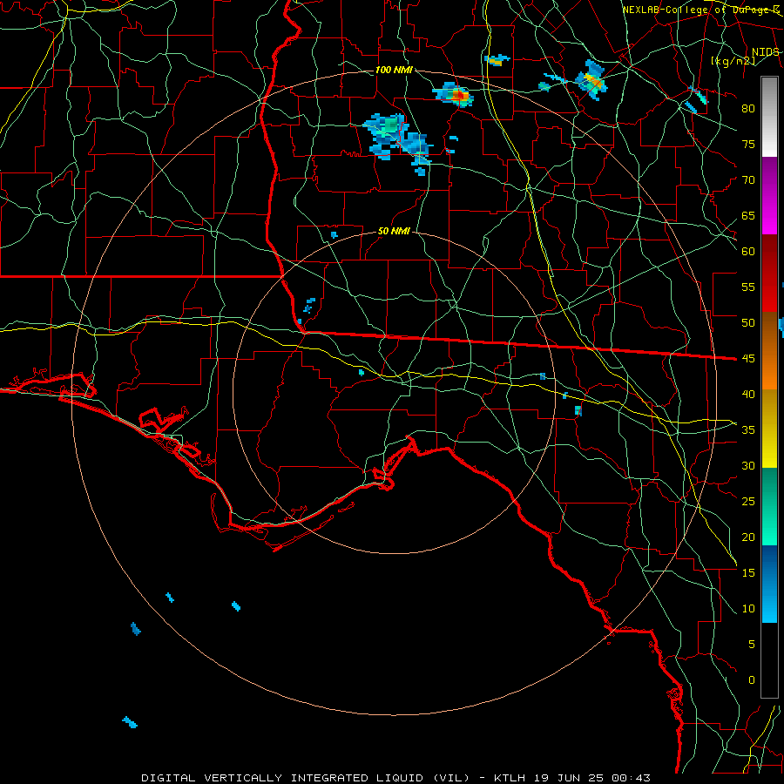Select the yellow segment of the color scale

point(769,429)
